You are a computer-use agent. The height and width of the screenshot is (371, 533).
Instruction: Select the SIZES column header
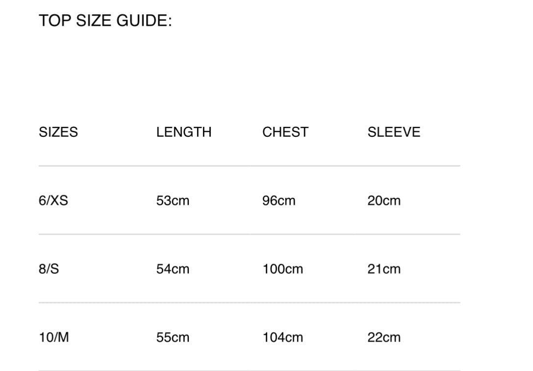pos(58,132)
